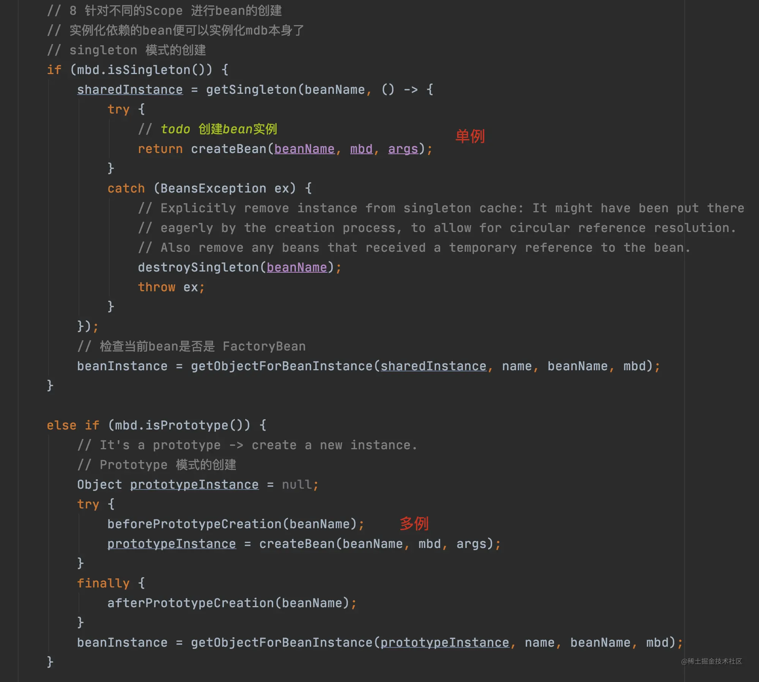759x682 pixels.
Task: Click the red 多例 annotation label
Action: [x=414, y=524]
